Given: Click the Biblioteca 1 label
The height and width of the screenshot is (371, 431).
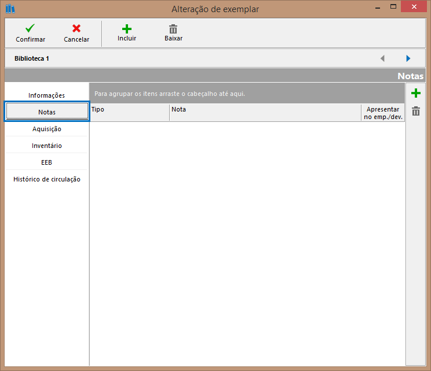Looking at the screenshot, I should pyautogui.click(x=32, y=58).
